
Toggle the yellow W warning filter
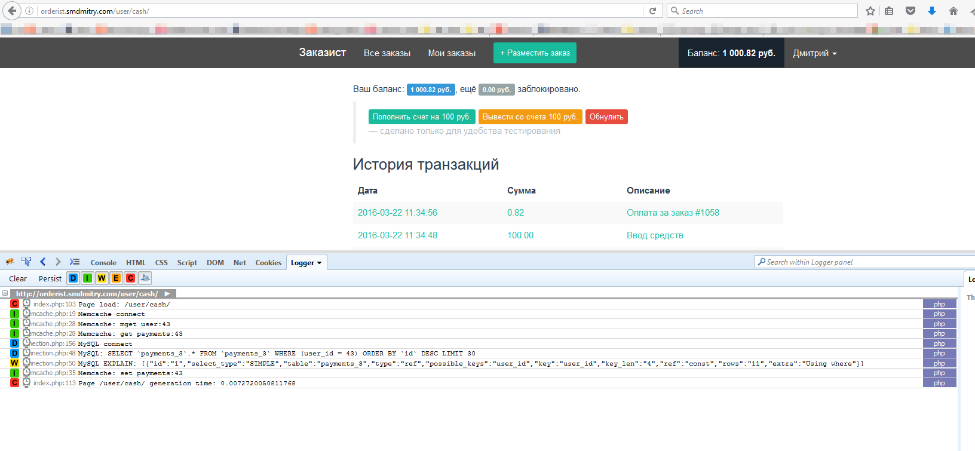pos(102,278)
